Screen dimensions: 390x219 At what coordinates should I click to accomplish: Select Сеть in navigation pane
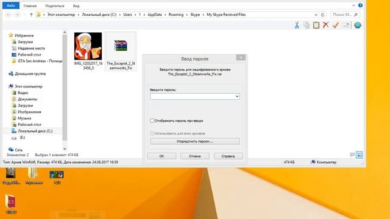pos(18,150)
